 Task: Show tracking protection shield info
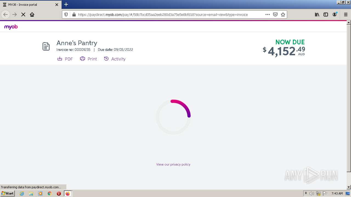coord(66,15)
